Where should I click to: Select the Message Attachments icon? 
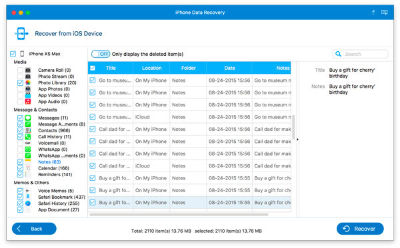click(x=28, y=124)
